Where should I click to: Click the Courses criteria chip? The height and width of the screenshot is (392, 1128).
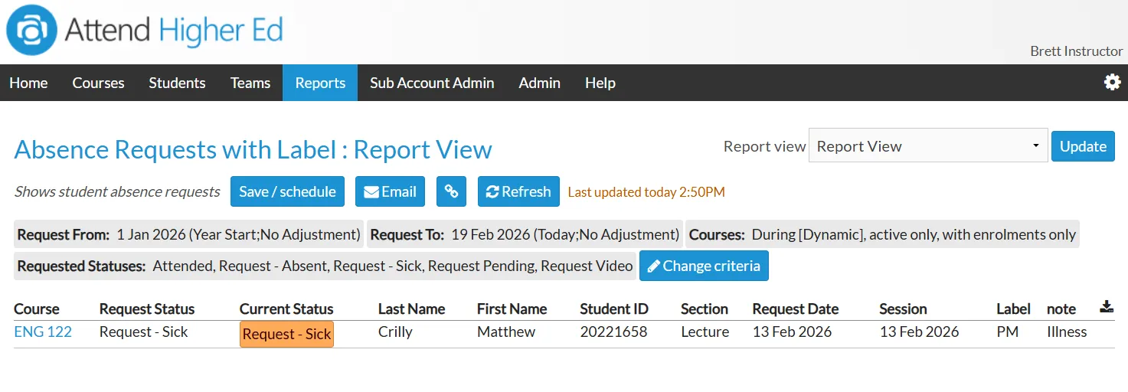pyautogui.click(x=882, y=234)
